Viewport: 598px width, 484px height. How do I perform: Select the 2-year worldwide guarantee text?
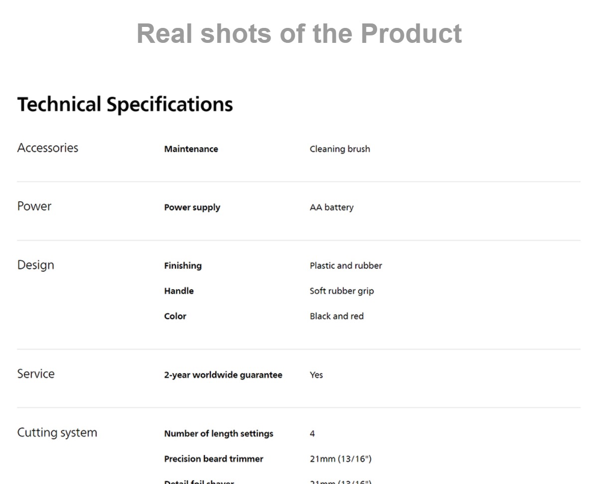(x=223, y=375)
